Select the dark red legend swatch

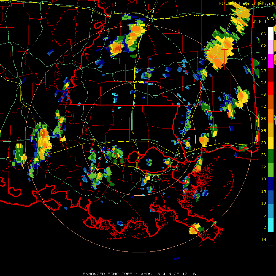[x=271, y=75]
